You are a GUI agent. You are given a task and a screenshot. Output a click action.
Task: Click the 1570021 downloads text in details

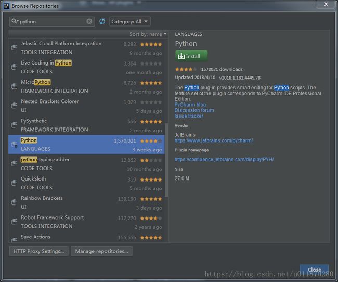pos(222,69)
